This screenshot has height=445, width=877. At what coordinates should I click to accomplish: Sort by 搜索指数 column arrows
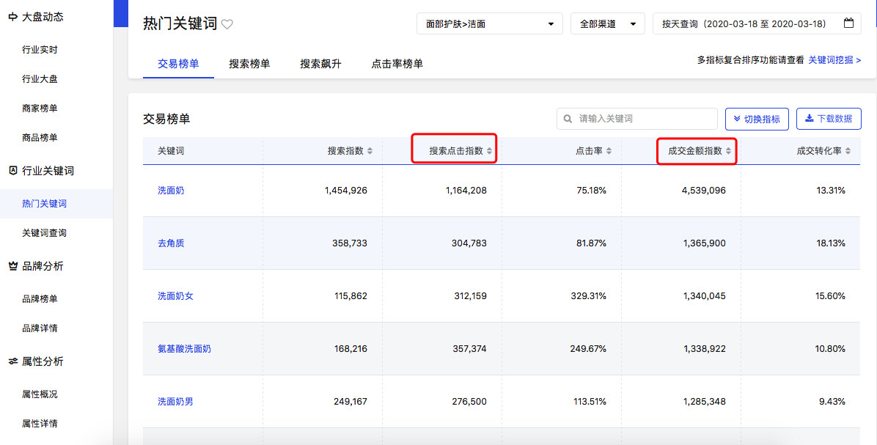coord(370,151)
